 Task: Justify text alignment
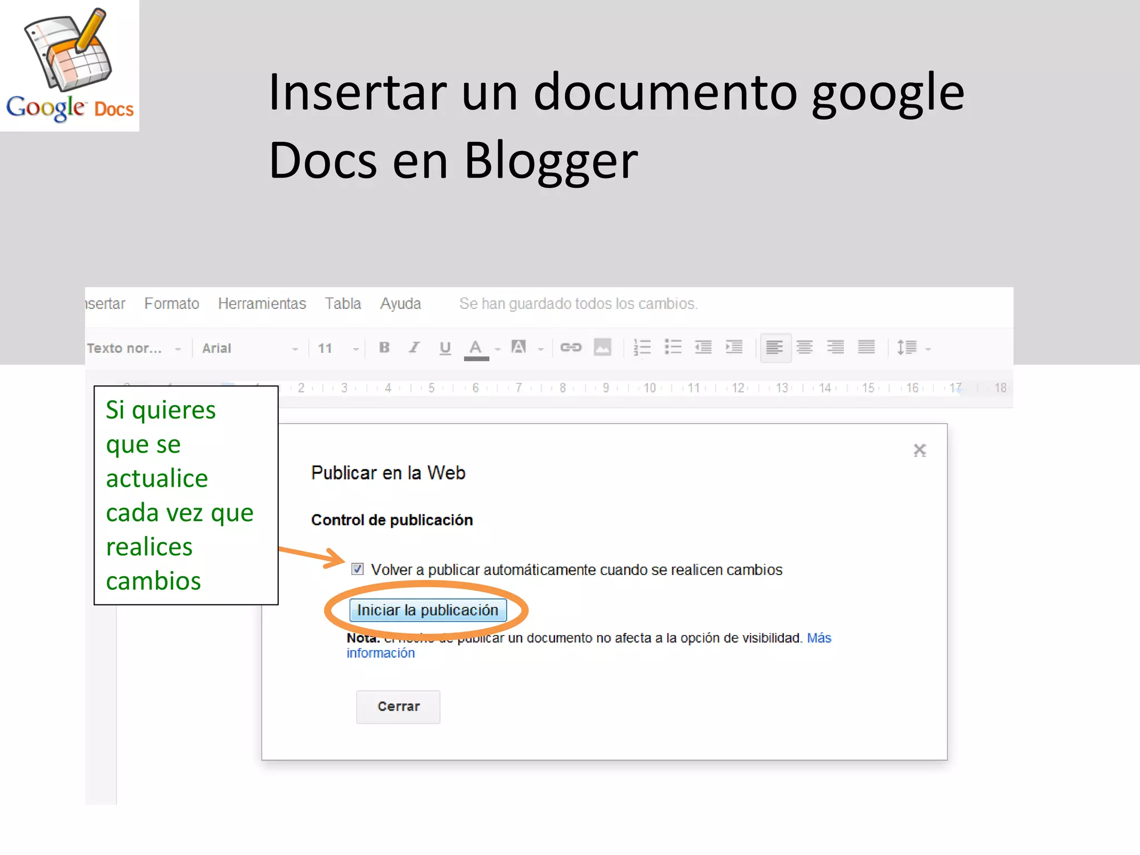click(867, 347)
